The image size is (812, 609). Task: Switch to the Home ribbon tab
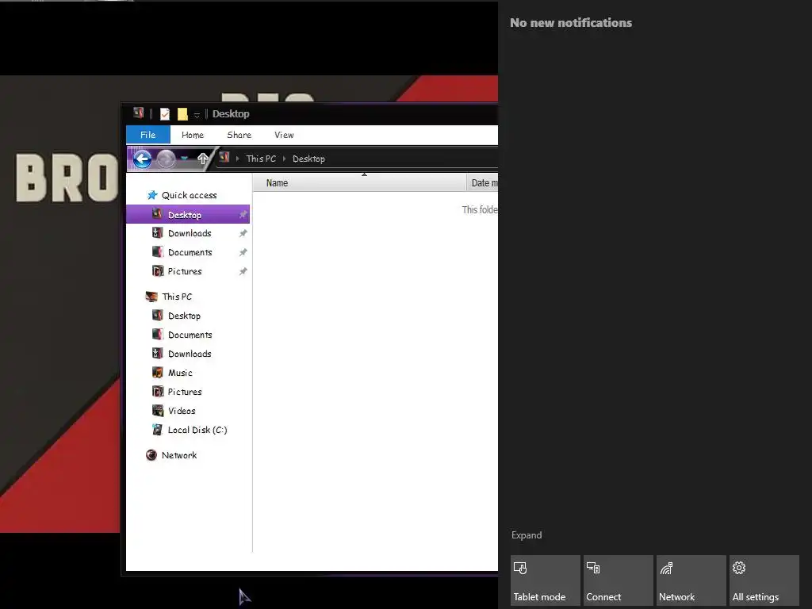pos(192,135)
